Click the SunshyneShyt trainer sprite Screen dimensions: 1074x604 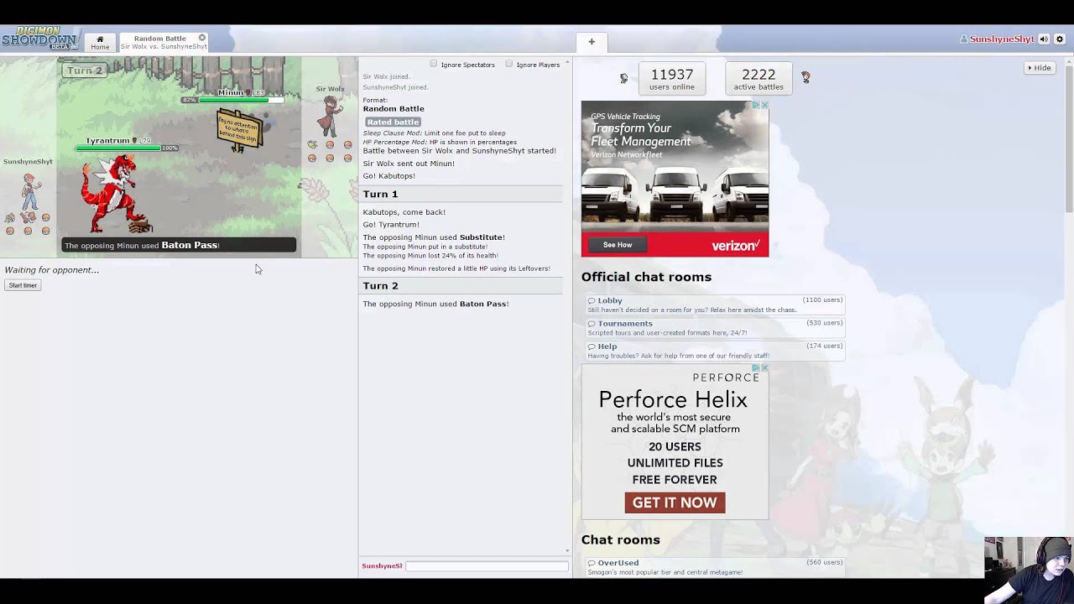pos(30,191)
